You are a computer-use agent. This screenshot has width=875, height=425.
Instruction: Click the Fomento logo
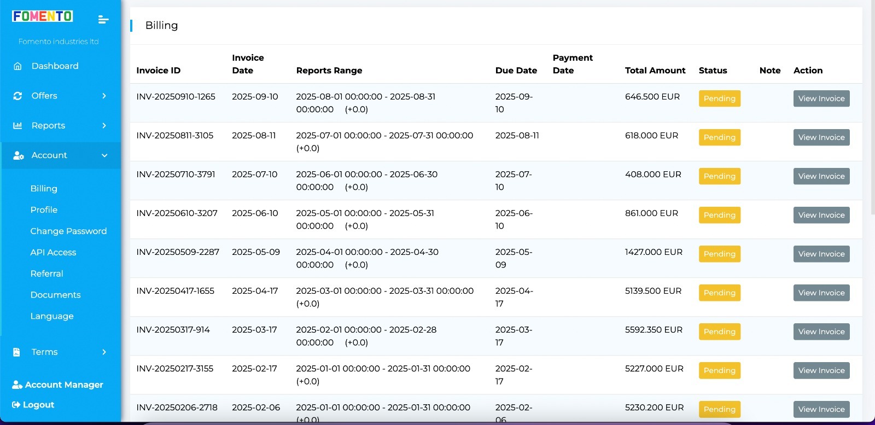[x=43, y=16]
